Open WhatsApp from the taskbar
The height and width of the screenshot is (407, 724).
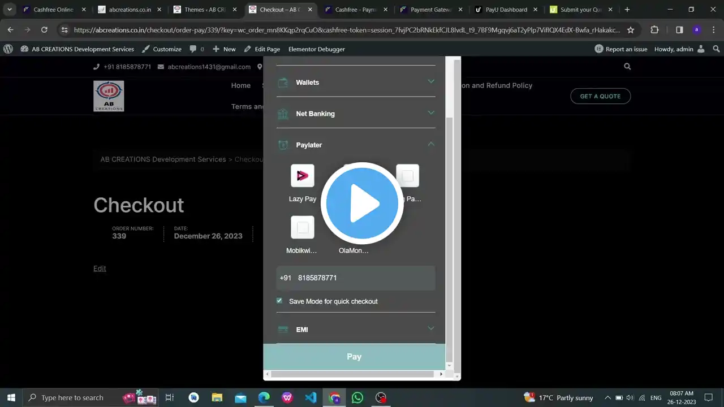(357, 397)
